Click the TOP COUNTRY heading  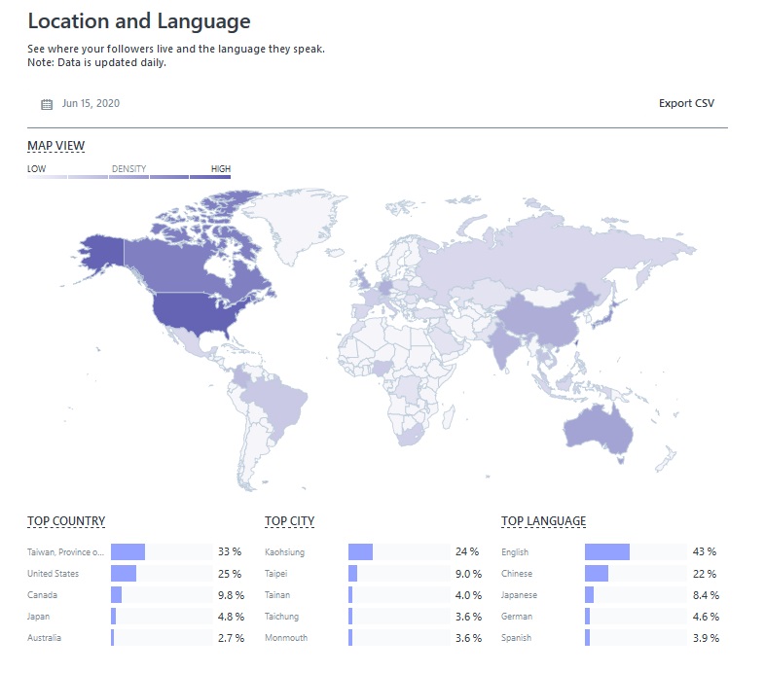(66, 521)
